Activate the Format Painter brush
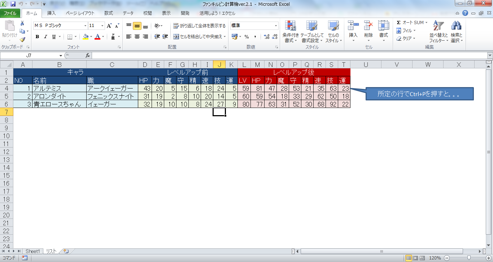493x262 pixels. (x=22, y=39)
